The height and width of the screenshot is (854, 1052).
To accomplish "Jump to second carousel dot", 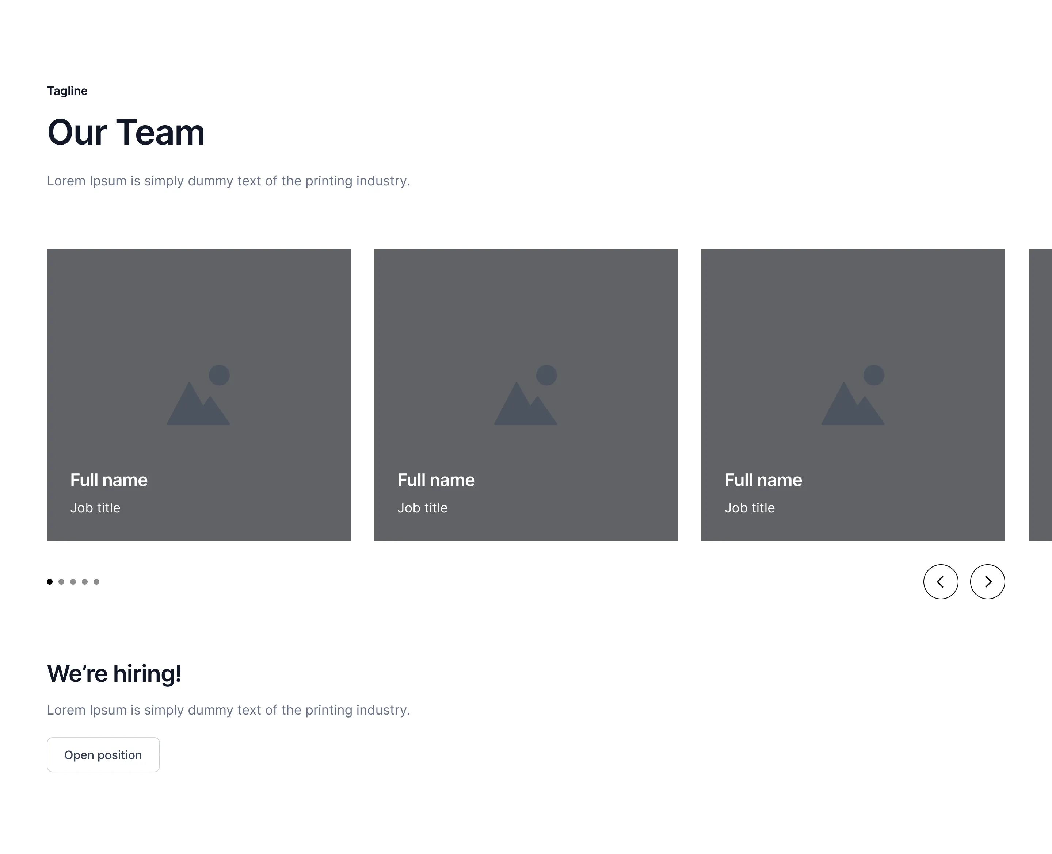I will (x=61, y=581).
